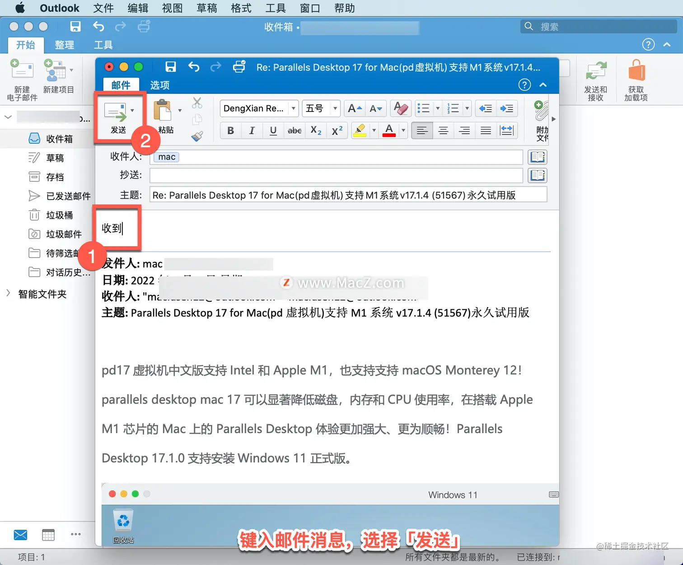Click 新建项目 button in main window
Screen dimensions: 683x565
coord(58,77)
